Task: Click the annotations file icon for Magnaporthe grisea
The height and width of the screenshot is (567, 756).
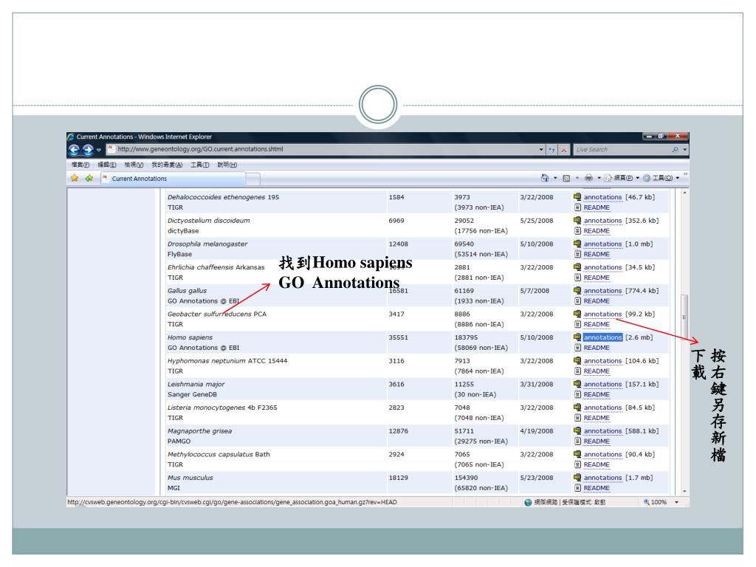Action: [x=577, y=430]
